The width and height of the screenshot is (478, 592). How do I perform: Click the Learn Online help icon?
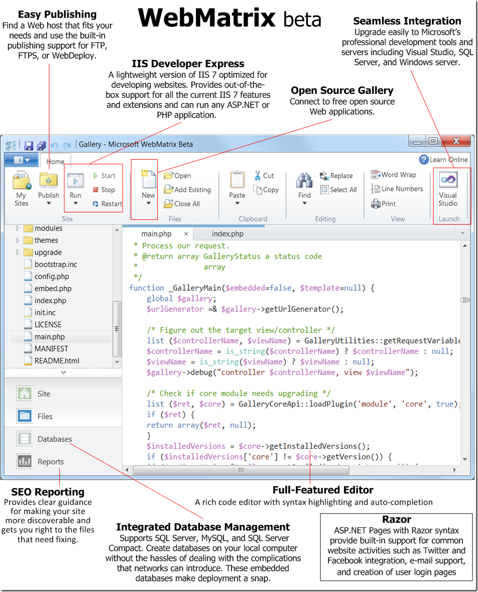point(424,160)
